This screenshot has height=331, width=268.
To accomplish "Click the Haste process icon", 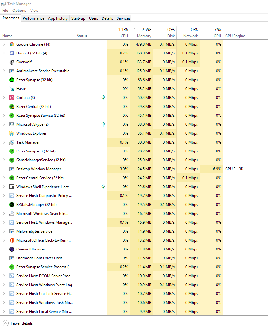I will click(x=12, y=89).
